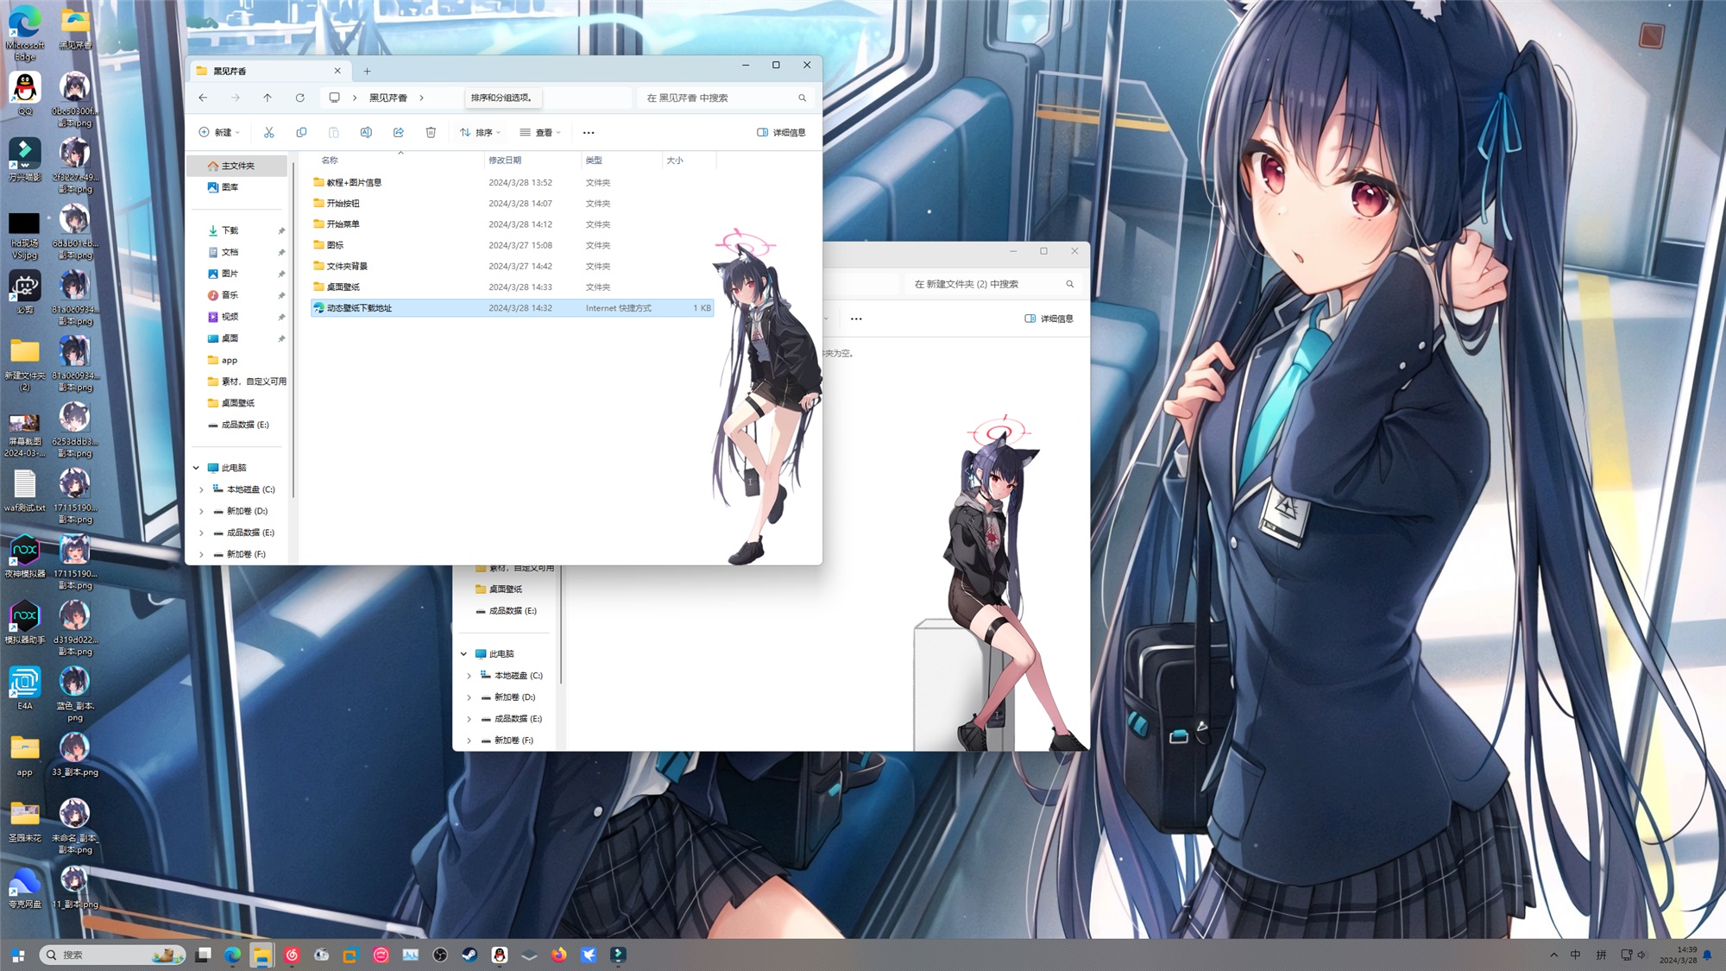Click the Delete trash icon in toolbar

click(431, 132)
